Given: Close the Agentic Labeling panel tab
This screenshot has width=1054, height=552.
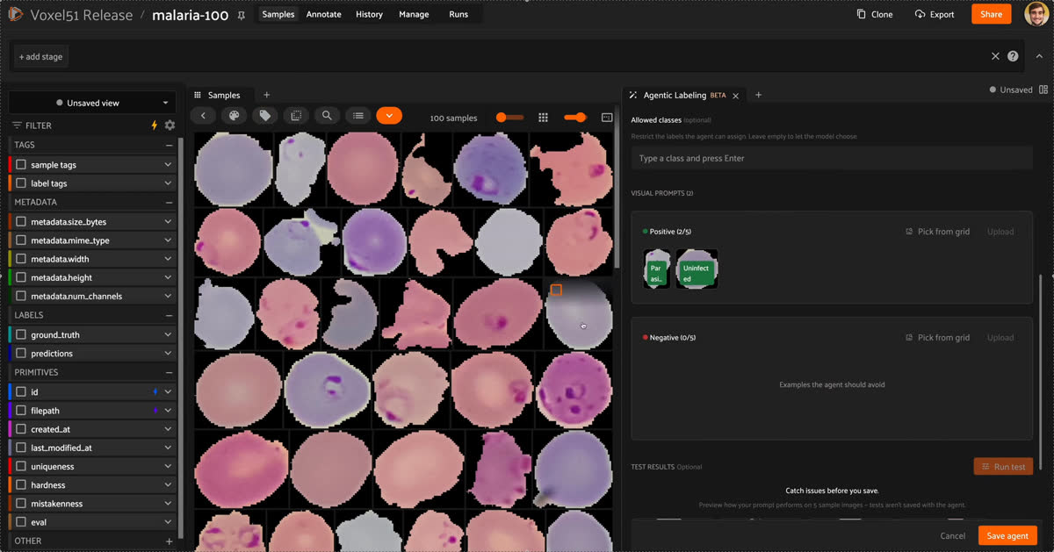Looking at the screenshot, I should (x=736, y=95).
